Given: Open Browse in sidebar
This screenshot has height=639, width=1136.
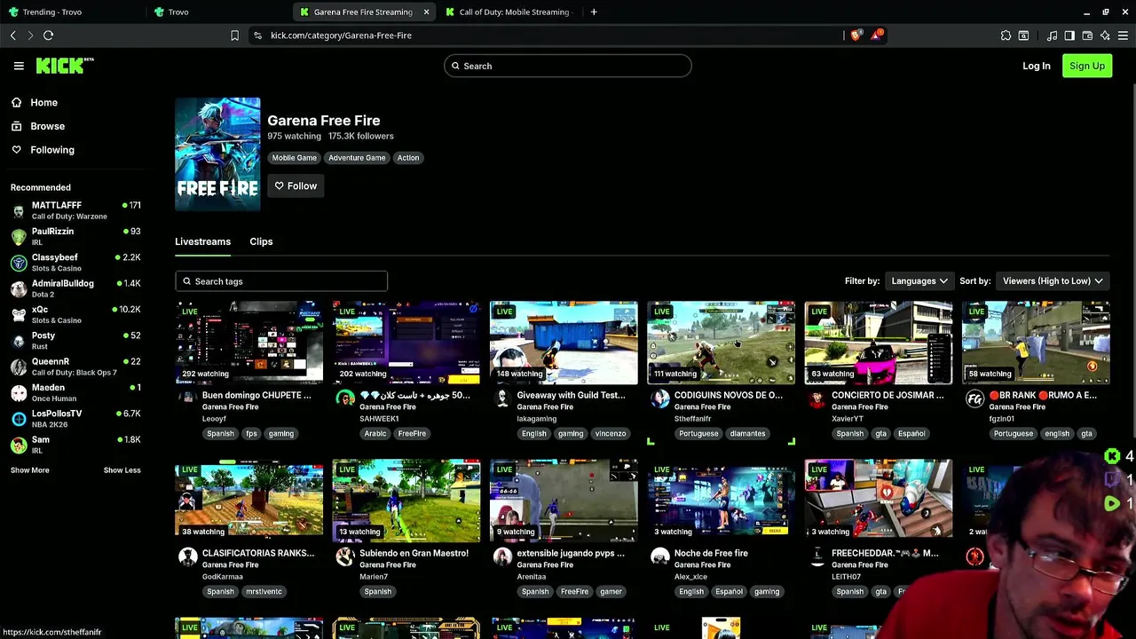Looking at the screenshot, I should coord(39,126).
